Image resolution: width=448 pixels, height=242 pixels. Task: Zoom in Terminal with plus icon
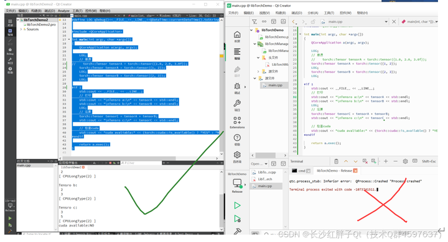click(386, 161)
